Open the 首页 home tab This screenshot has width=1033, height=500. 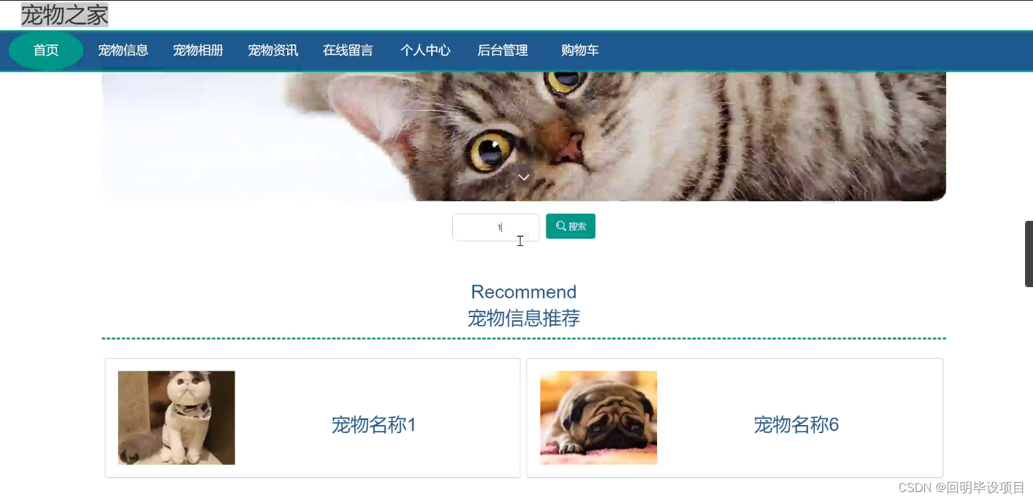coord(46,50)
